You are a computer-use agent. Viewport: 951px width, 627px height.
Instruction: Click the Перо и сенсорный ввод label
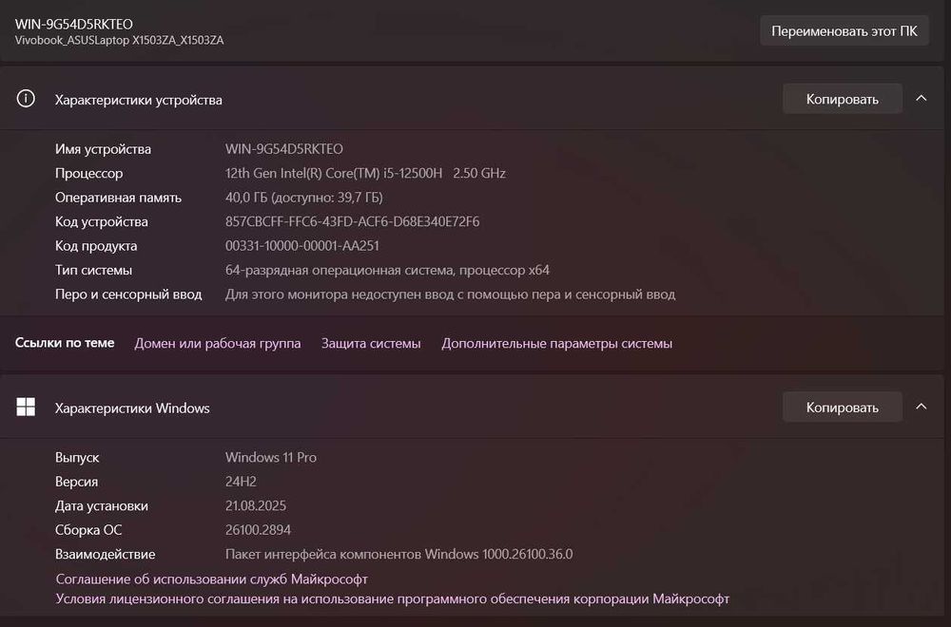coord(128,294)
